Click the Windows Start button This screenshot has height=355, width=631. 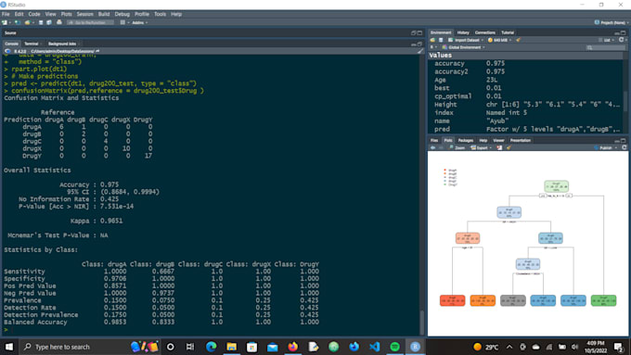[9, 347]
